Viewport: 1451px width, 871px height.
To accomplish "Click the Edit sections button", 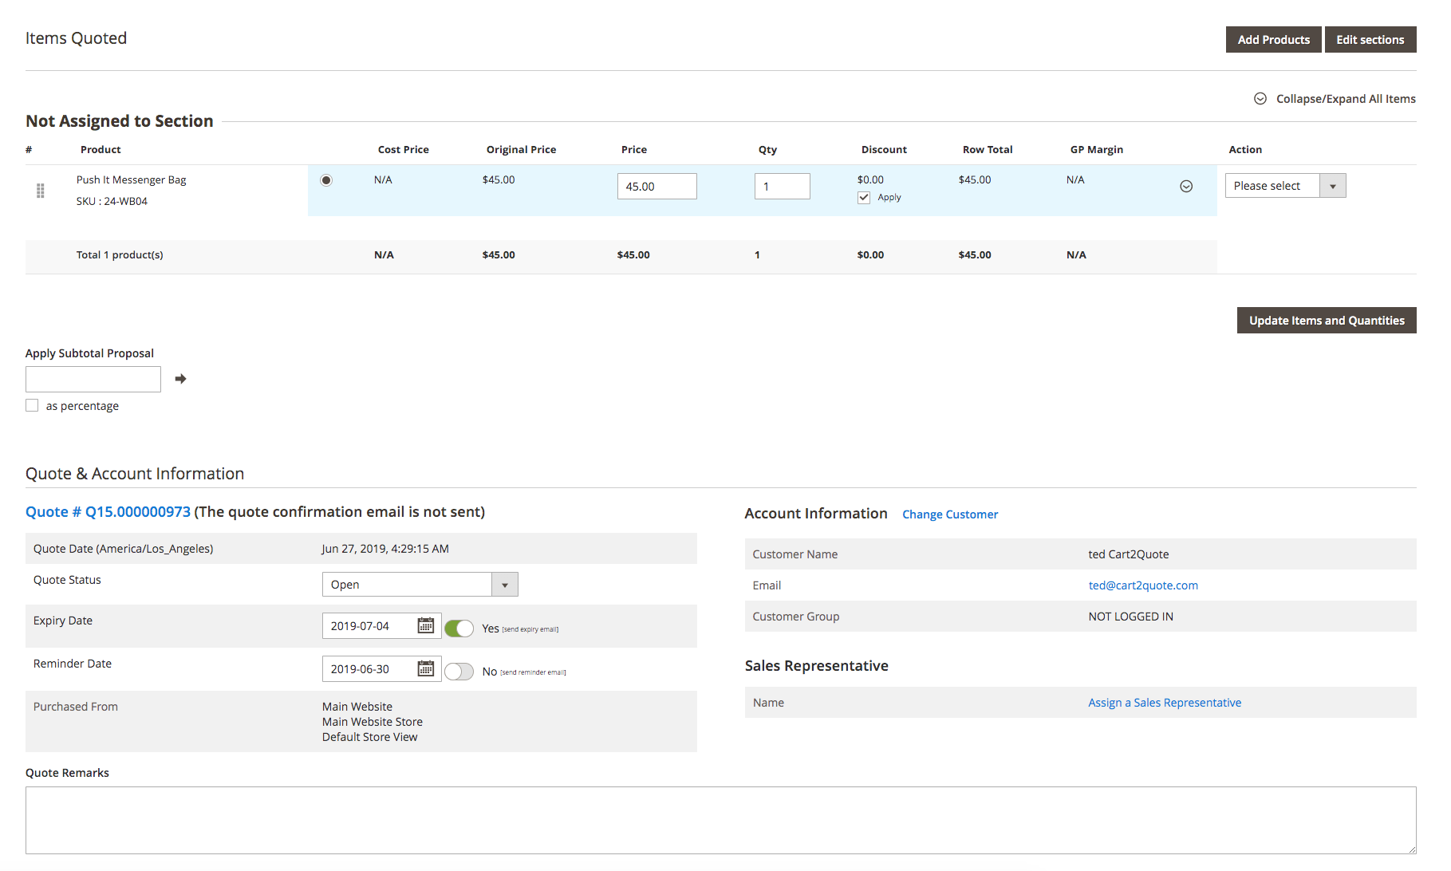I will [1370, 39].
